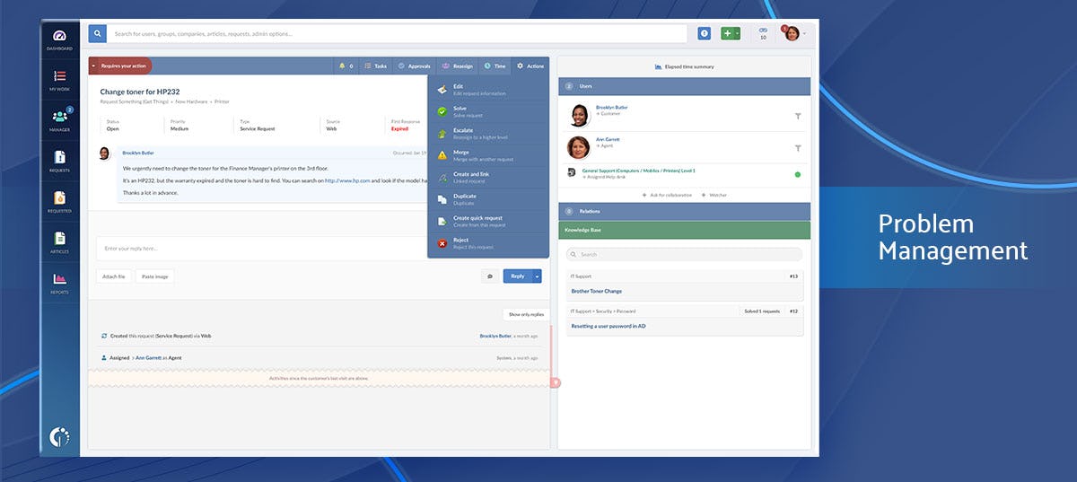Go to Requests in sidebar
The width and height of the screenshot is (1077, 482).
(59, 161)
